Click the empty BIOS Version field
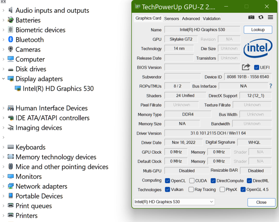 pyautogui.click(x=202, y=67)
